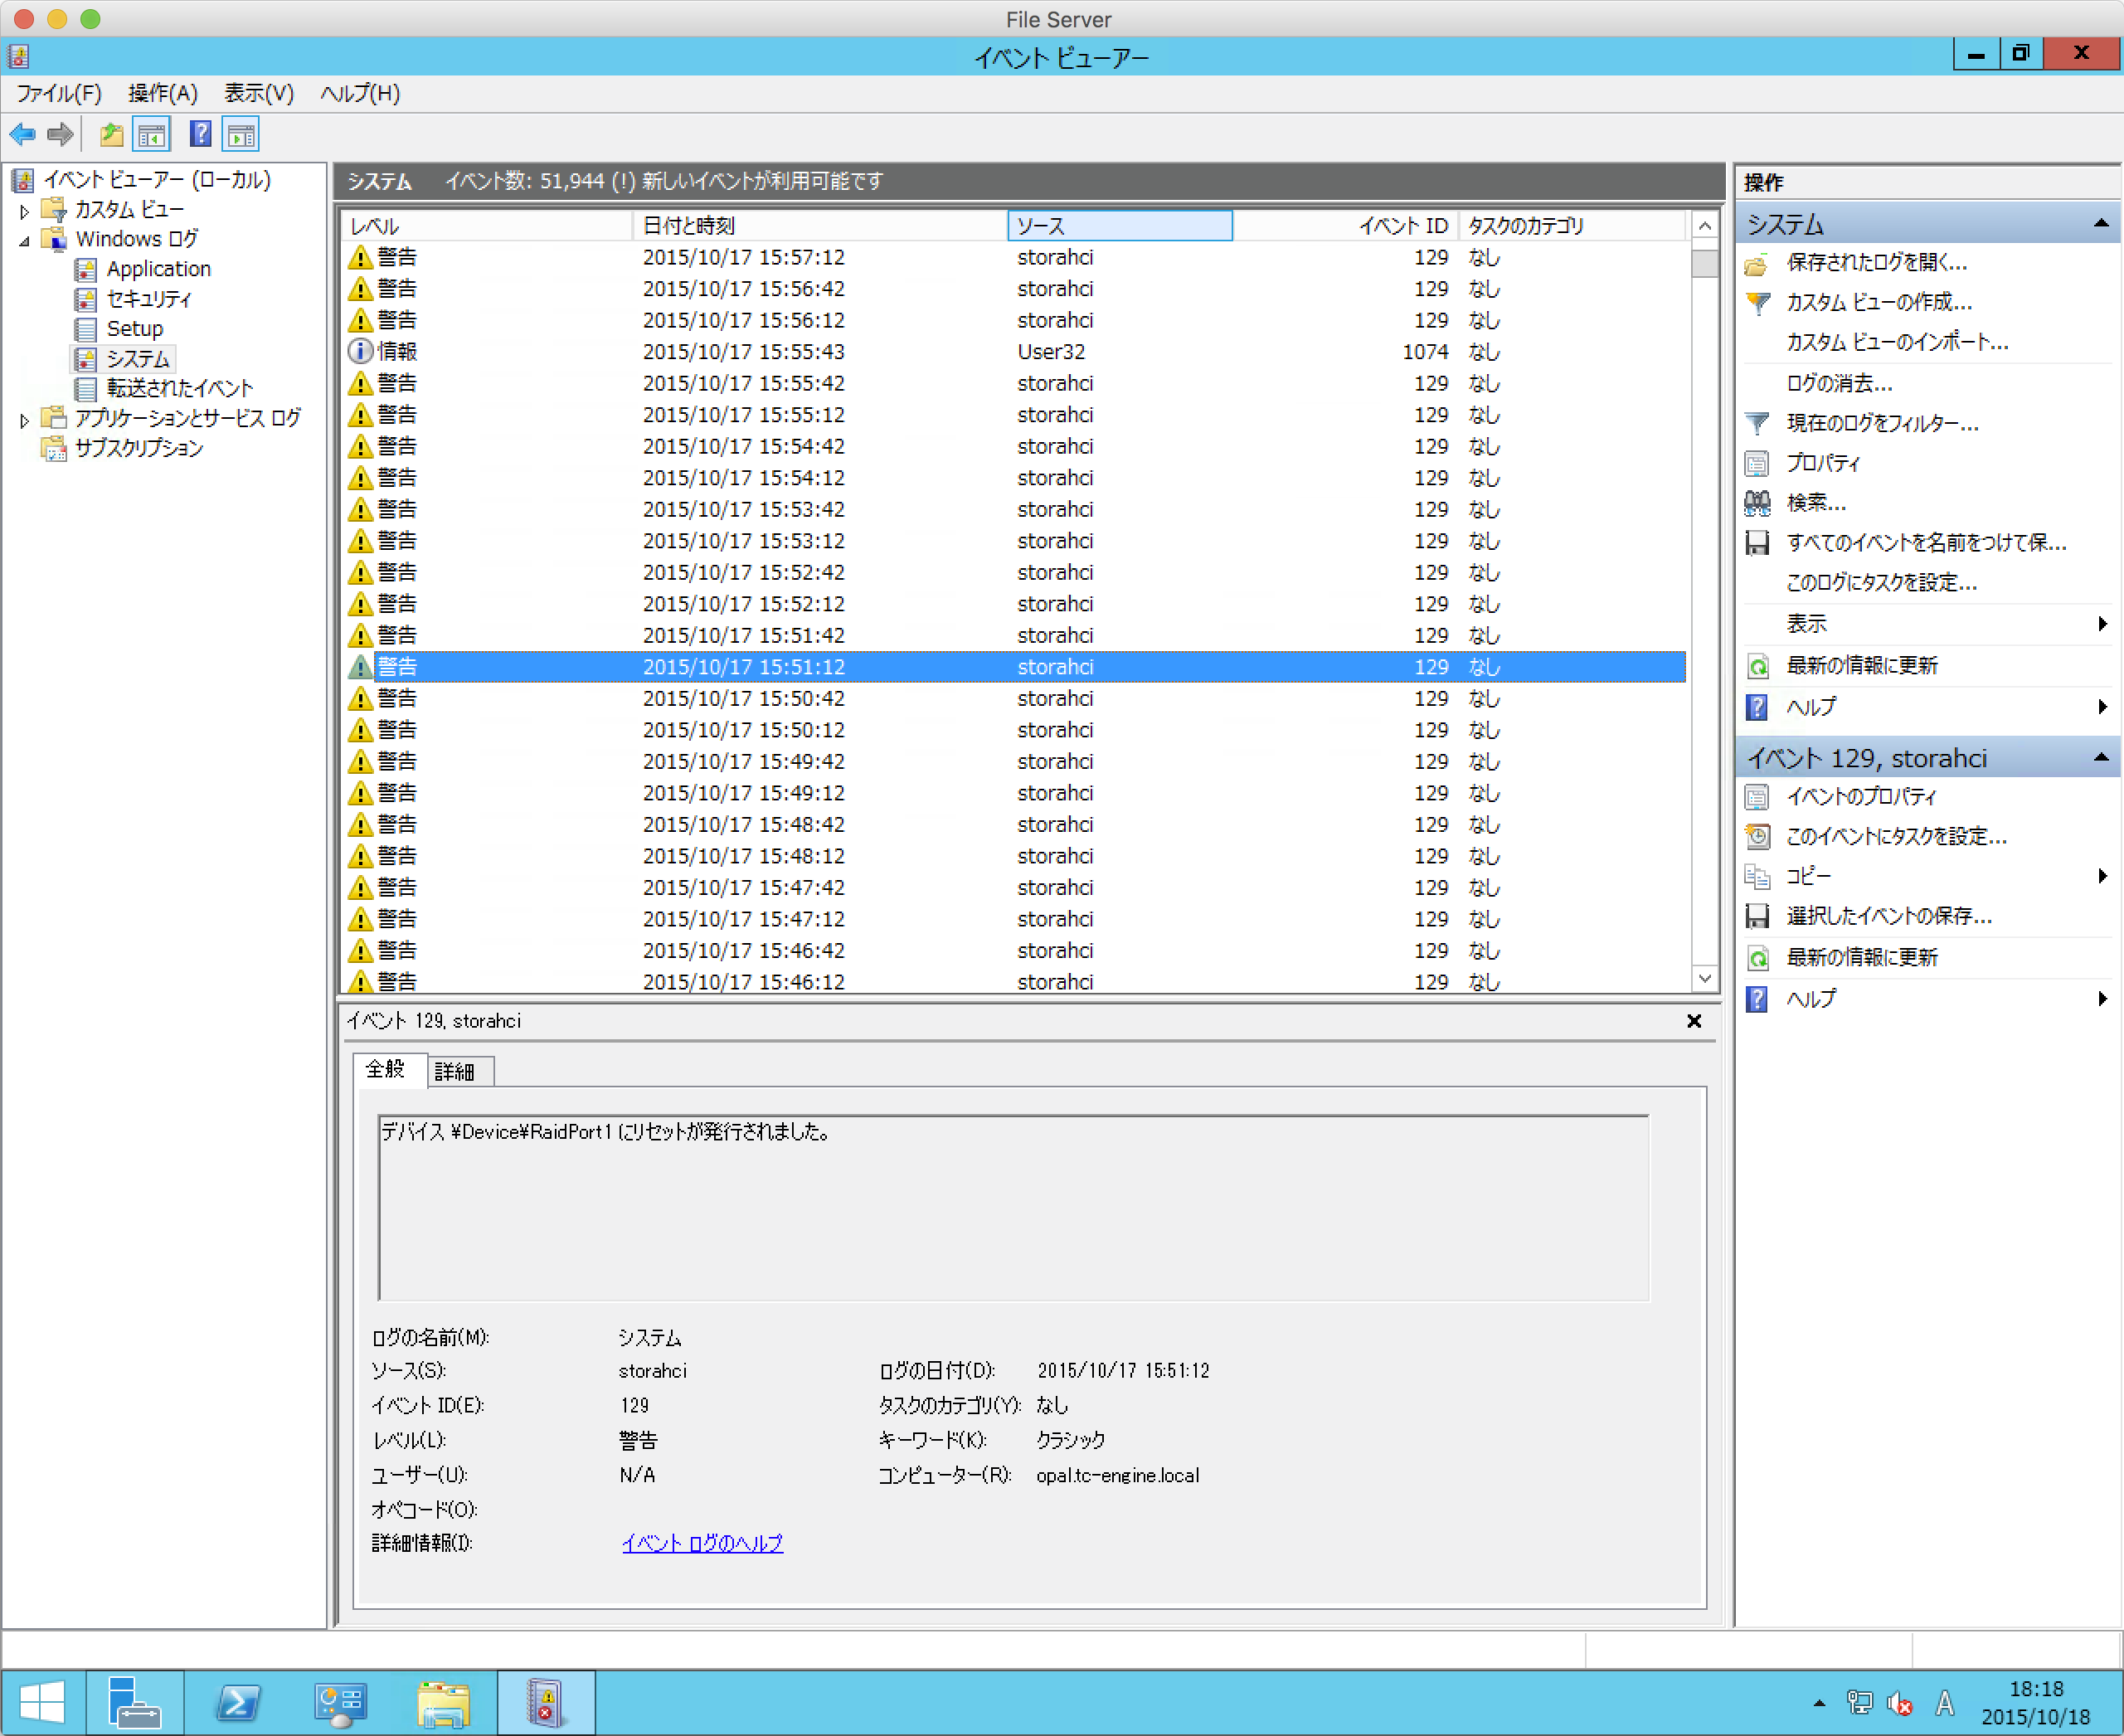The image size is (2124, 1736).
Task: Sort by 日付と時刻 column header
Action: (x=819, y=226)
